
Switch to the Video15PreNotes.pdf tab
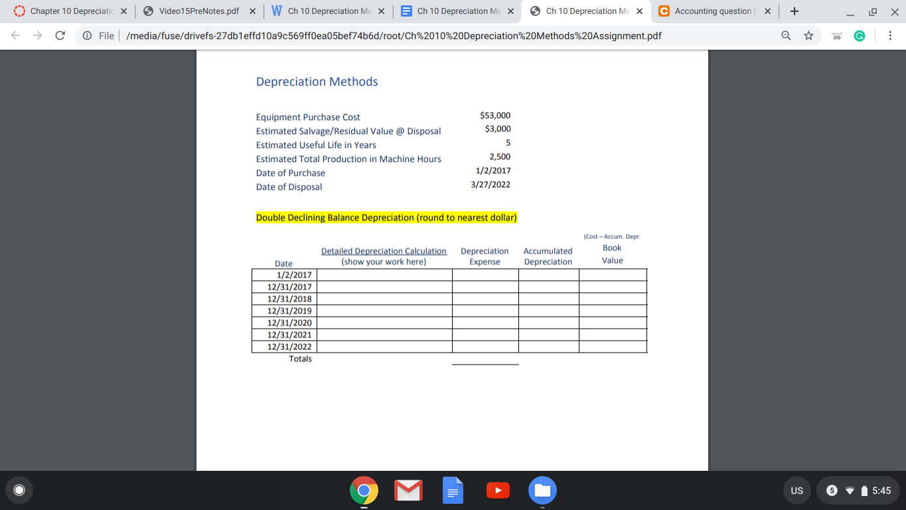[x=198, y=11]
